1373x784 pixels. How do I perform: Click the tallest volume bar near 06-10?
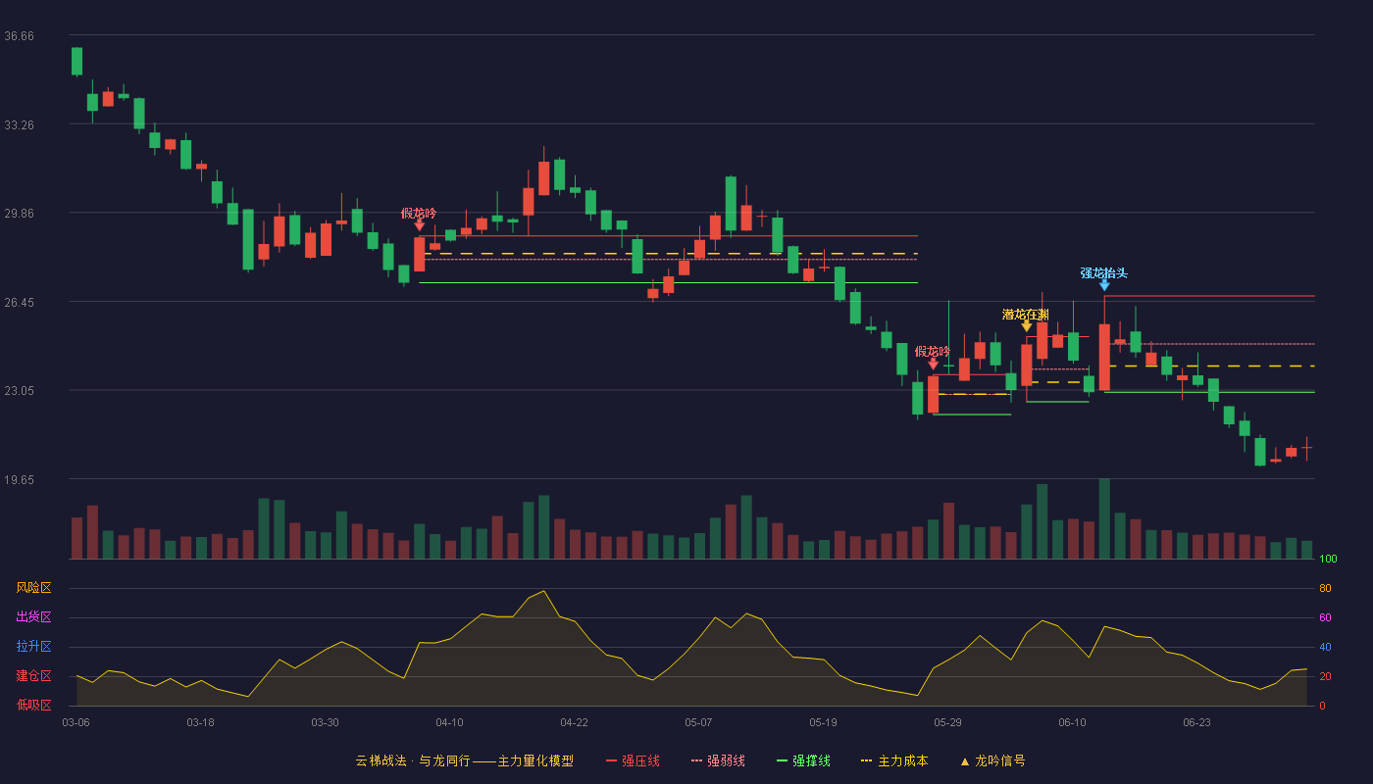click(x=1104, y=518)
